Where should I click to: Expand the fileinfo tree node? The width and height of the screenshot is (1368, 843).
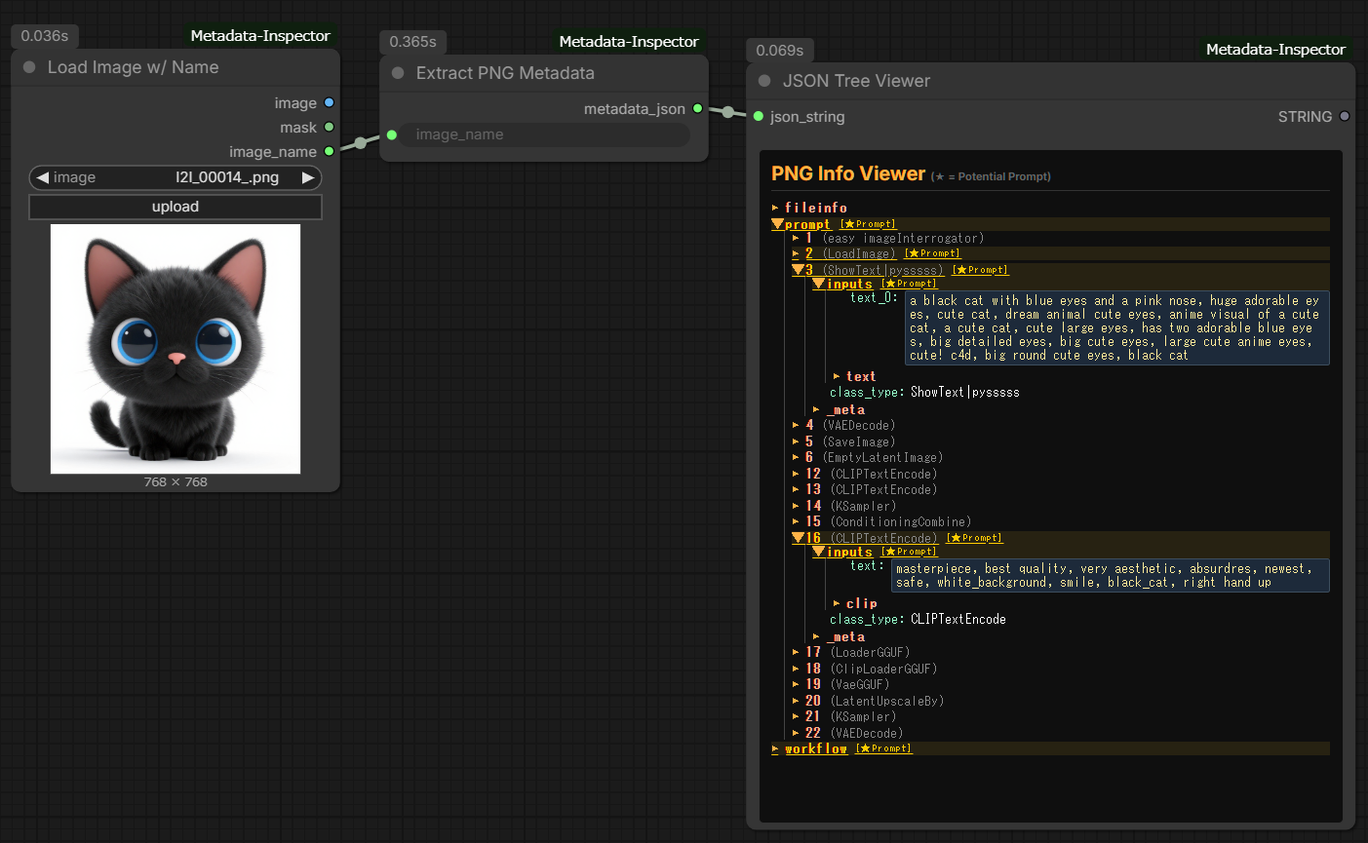pos(775,208)
